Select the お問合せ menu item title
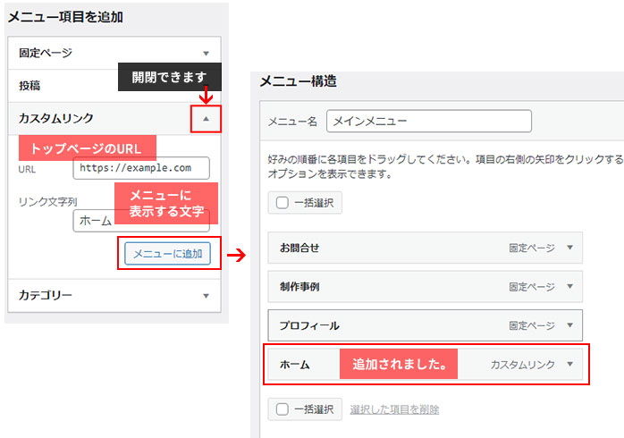This screenshot has height=438, width=624. [x=299, y=248]
